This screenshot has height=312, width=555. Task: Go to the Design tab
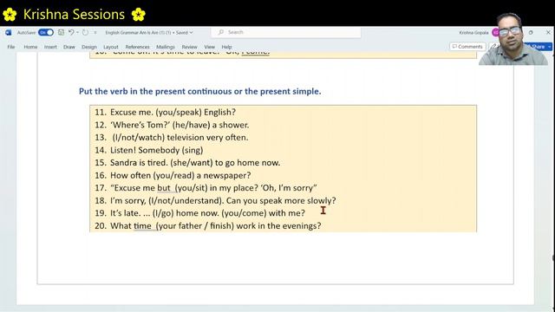pos(88,47)
